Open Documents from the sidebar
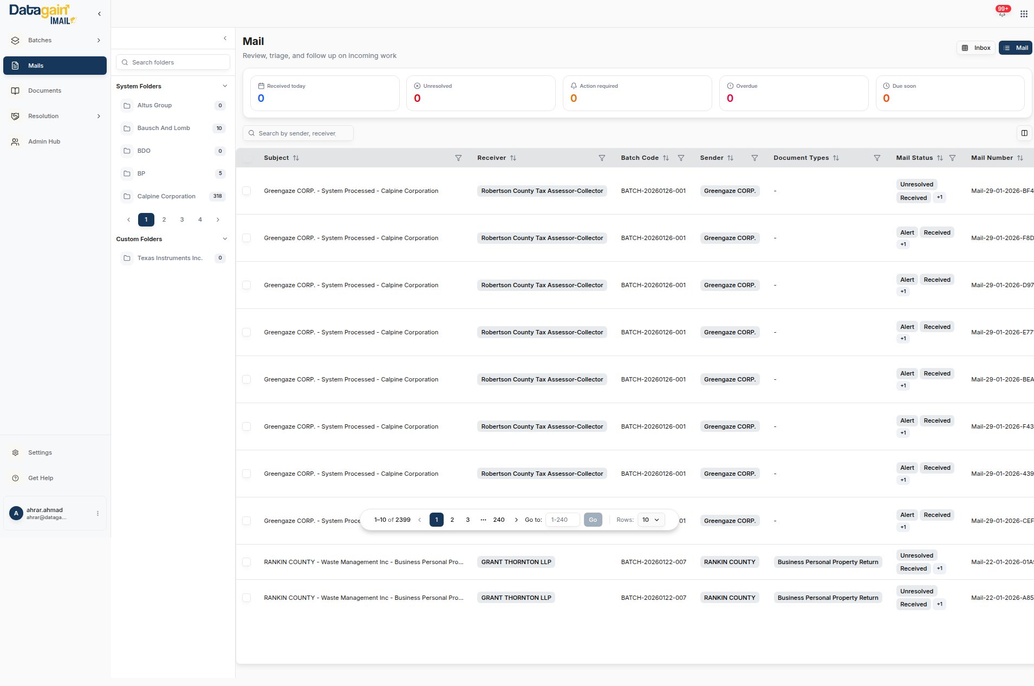This screenshot has width=1034, height=686. point(44,91)
